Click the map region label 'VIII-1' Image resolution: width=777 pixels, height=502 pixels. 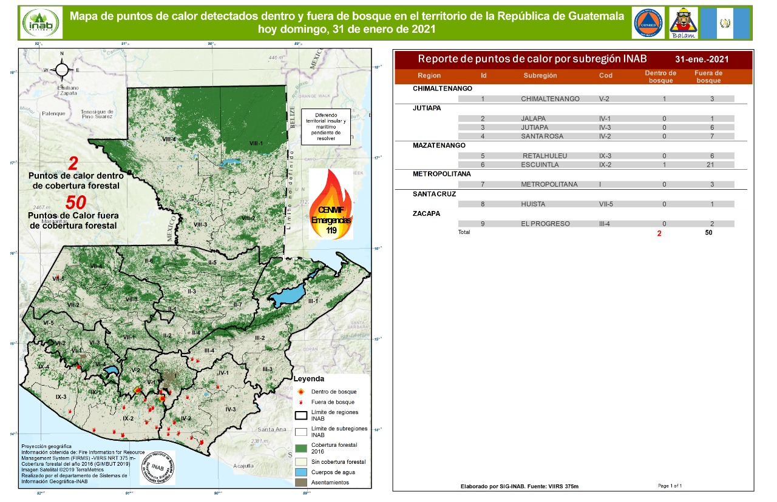[x=257, y=143]
